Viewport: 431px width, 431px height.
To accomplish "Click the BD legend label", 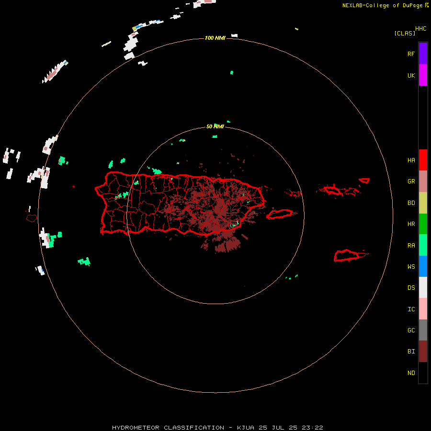I will (411, 203).
